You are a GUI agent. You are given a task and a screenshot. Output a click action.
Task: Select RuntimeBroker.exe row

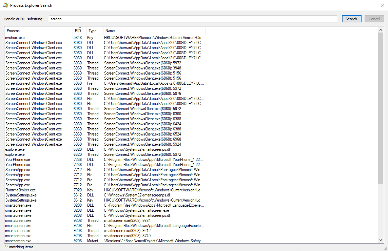pyautogui.click(x=105, y=190)
